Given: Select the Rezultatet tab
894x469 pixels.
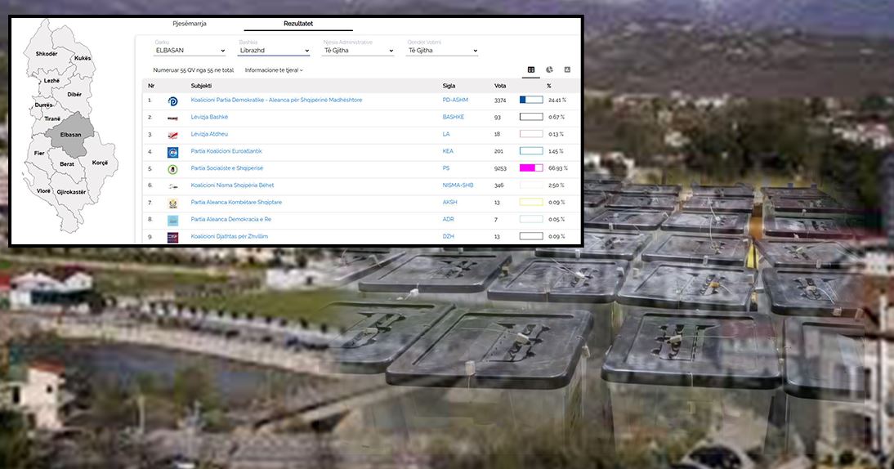Looking at the screenshot, I should coord(298,24).
